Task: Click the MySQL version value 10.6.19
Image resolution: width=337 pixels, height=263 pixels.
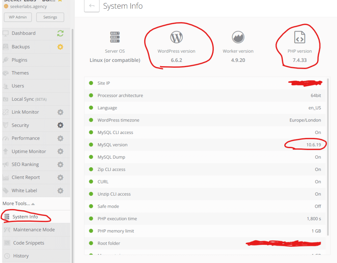Action: coord(314,145)
